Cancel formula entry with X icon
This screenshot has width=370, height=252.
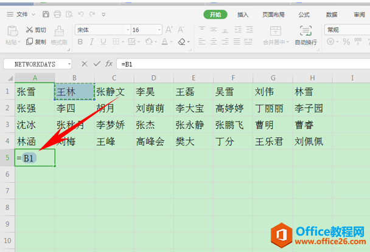(x=85, y=63)
